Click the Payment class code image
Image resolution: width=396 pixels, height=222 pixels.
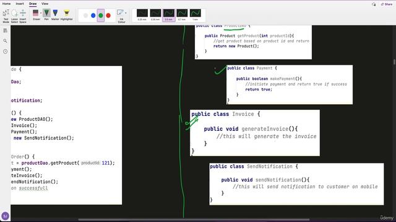point(290,84)
